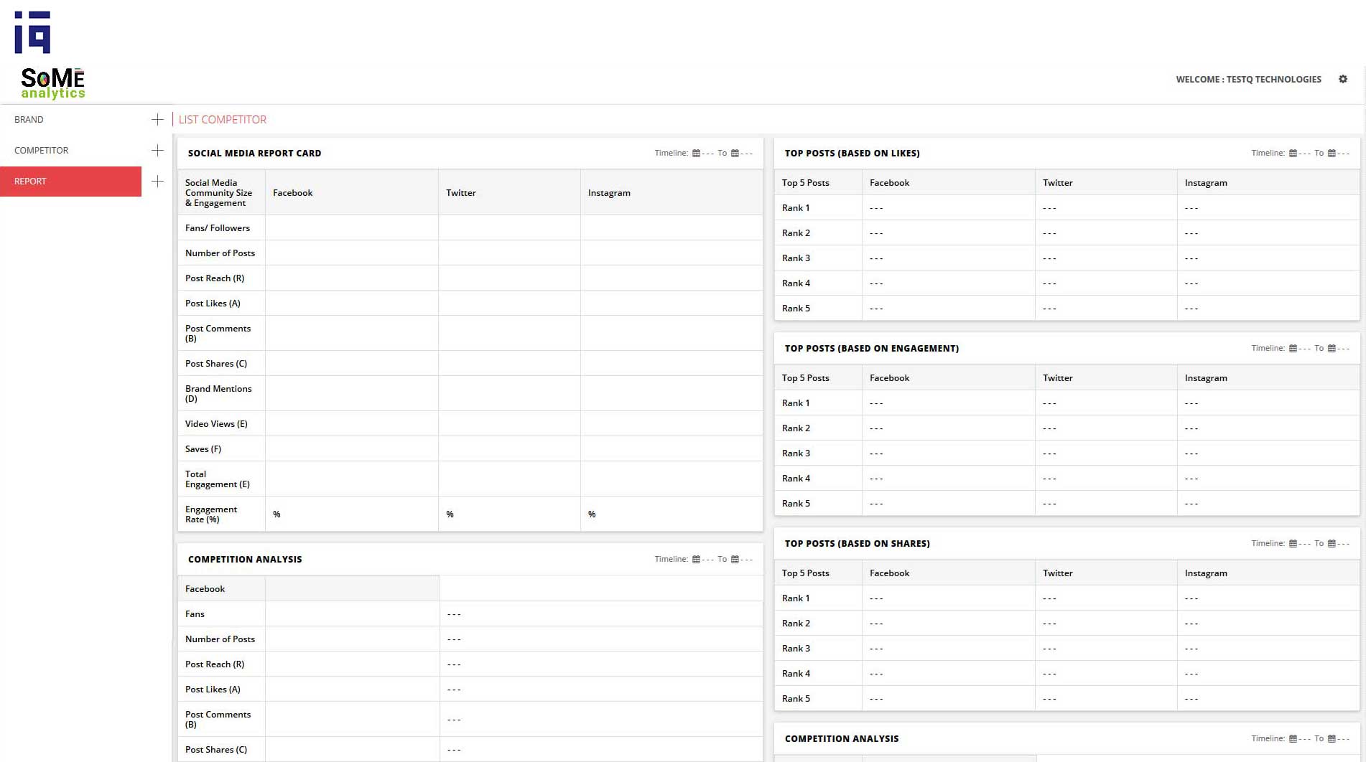Click Post Shares (C) in Social Media Report Card
Image resolution: width=1366 pixels, height=762 pixels.
pyautogui.click(x=216, y=363)
